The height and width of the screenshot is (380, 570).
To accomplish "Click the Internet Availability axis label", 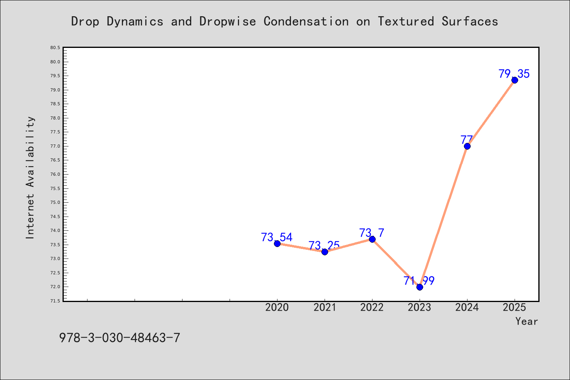I will tap(30, 177).
